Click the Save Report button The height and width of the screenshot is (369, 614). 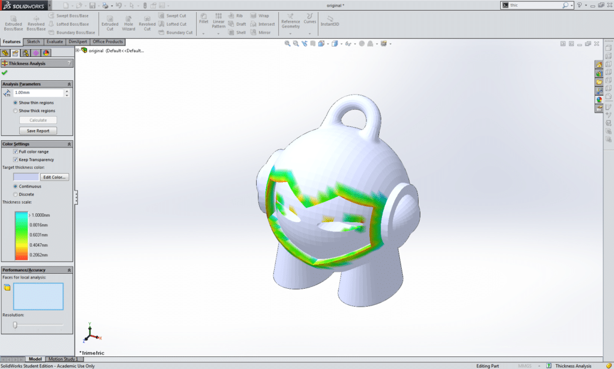click(37, 131)
